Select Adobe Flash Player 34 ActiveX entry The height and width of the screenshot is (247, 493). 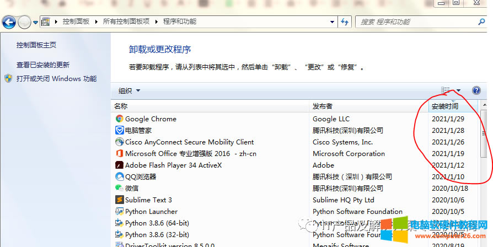tap(173, 165)
